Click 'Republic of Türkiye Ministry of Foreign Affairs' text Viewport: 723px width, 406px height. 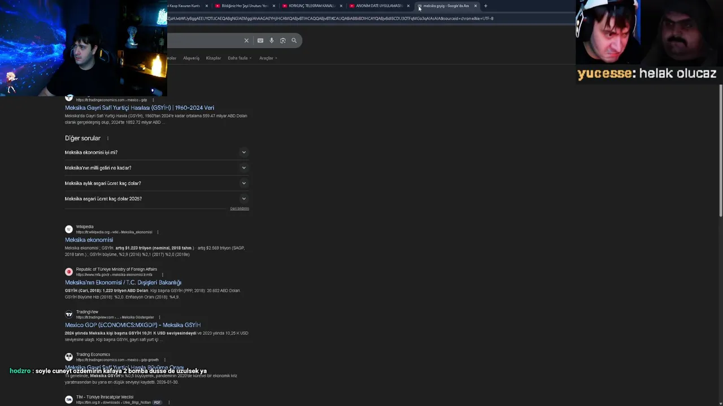coord(116,270)
